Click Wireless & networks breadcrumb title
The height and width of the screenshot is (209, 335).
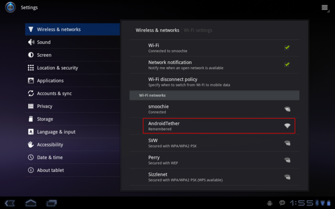coord(157,30)
